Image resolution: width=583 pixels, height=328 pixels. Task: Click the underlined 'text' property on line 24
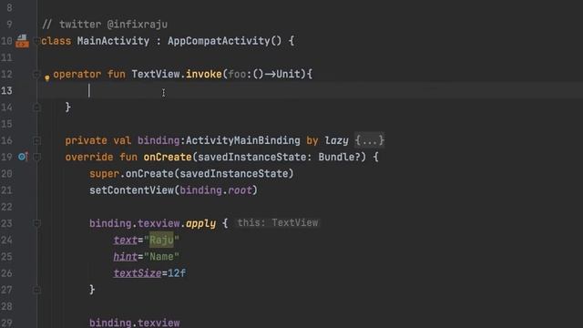tap(126, 240)
